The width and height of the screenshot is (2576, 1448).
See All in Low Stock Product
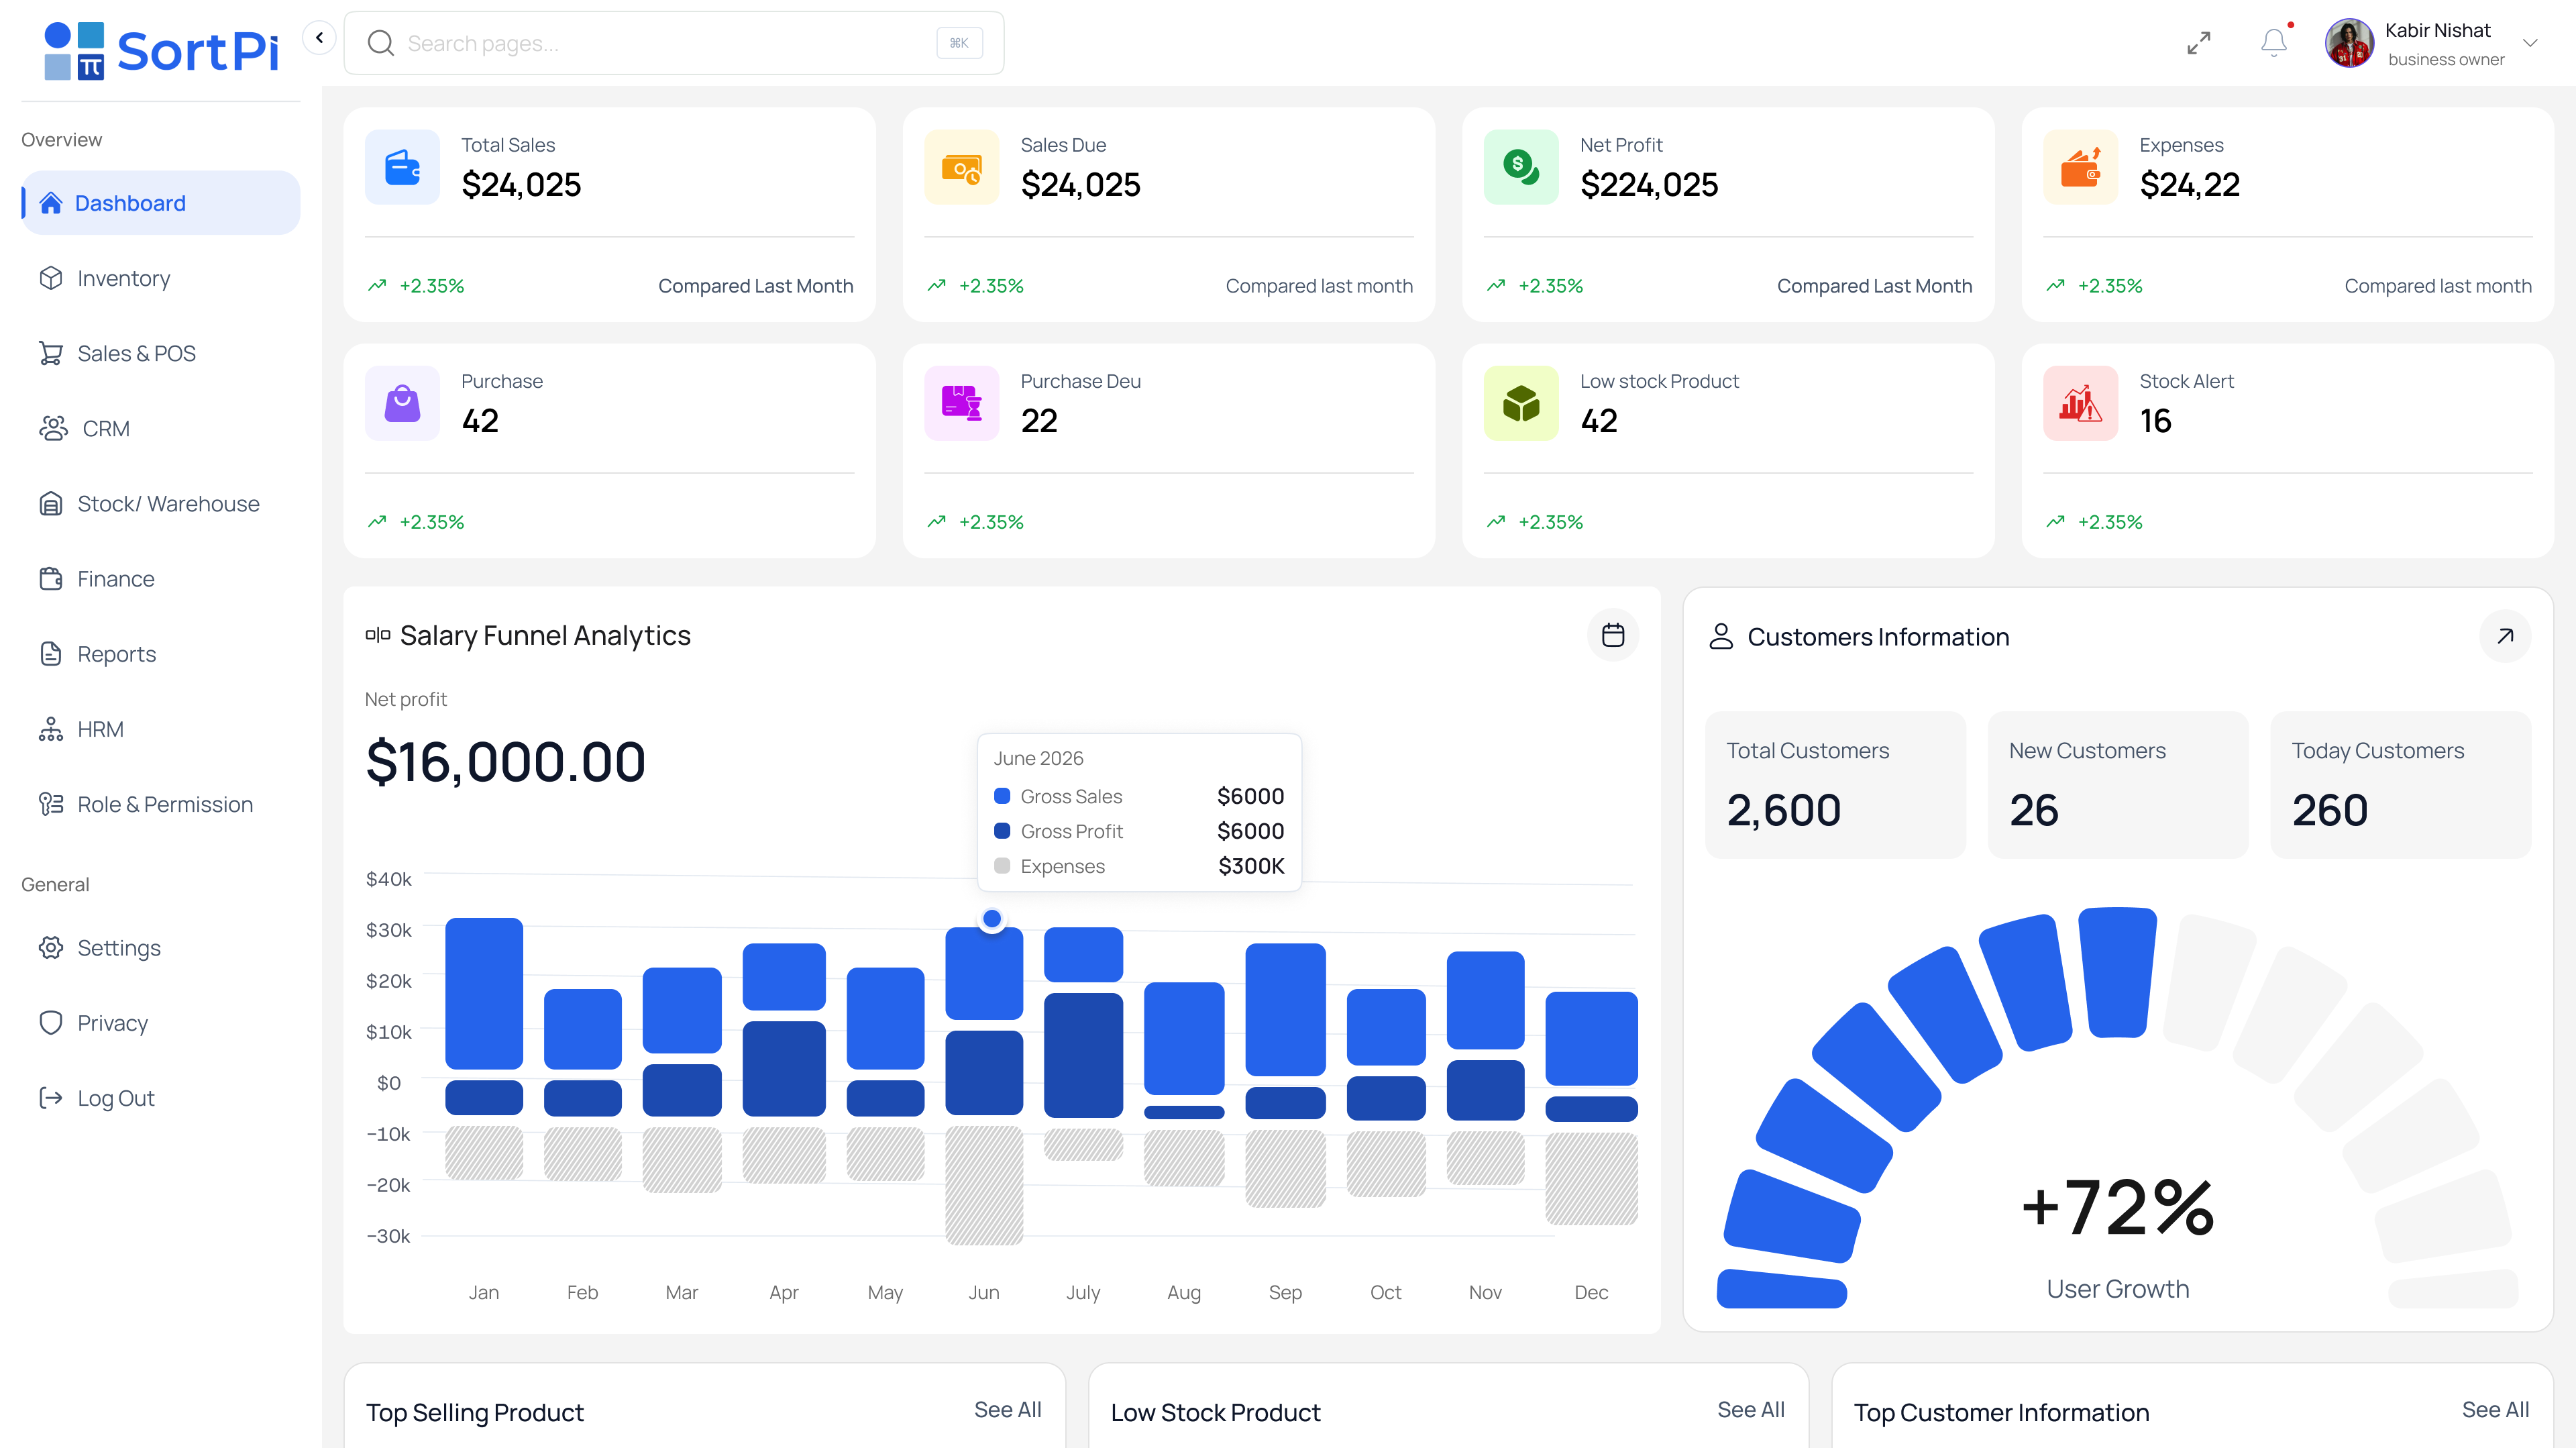pyautogui.click(x=1750, y=1409)
